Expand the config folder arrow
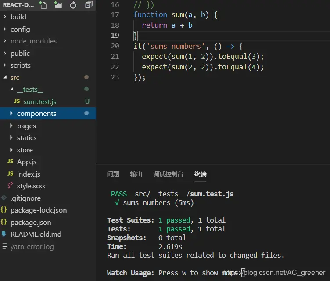 coord(5,29)
